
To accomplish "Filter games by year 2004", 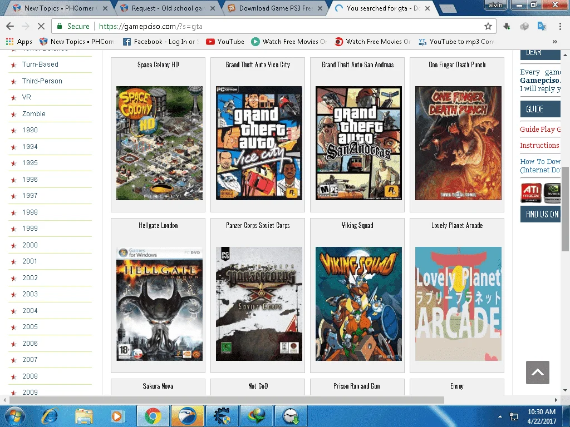I will pyautogui.click(x=30, y=310).
